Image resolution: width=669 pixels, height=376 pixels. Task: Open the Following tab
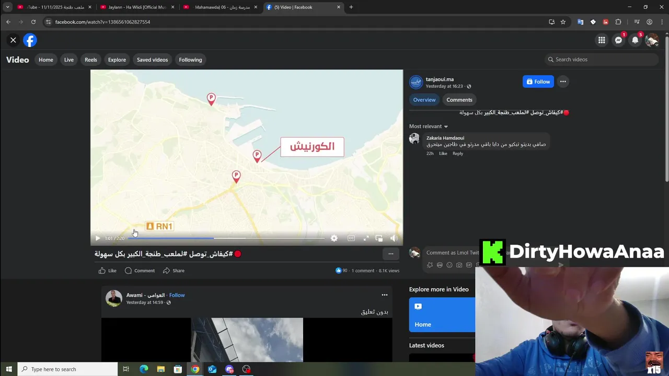(190, 60)
